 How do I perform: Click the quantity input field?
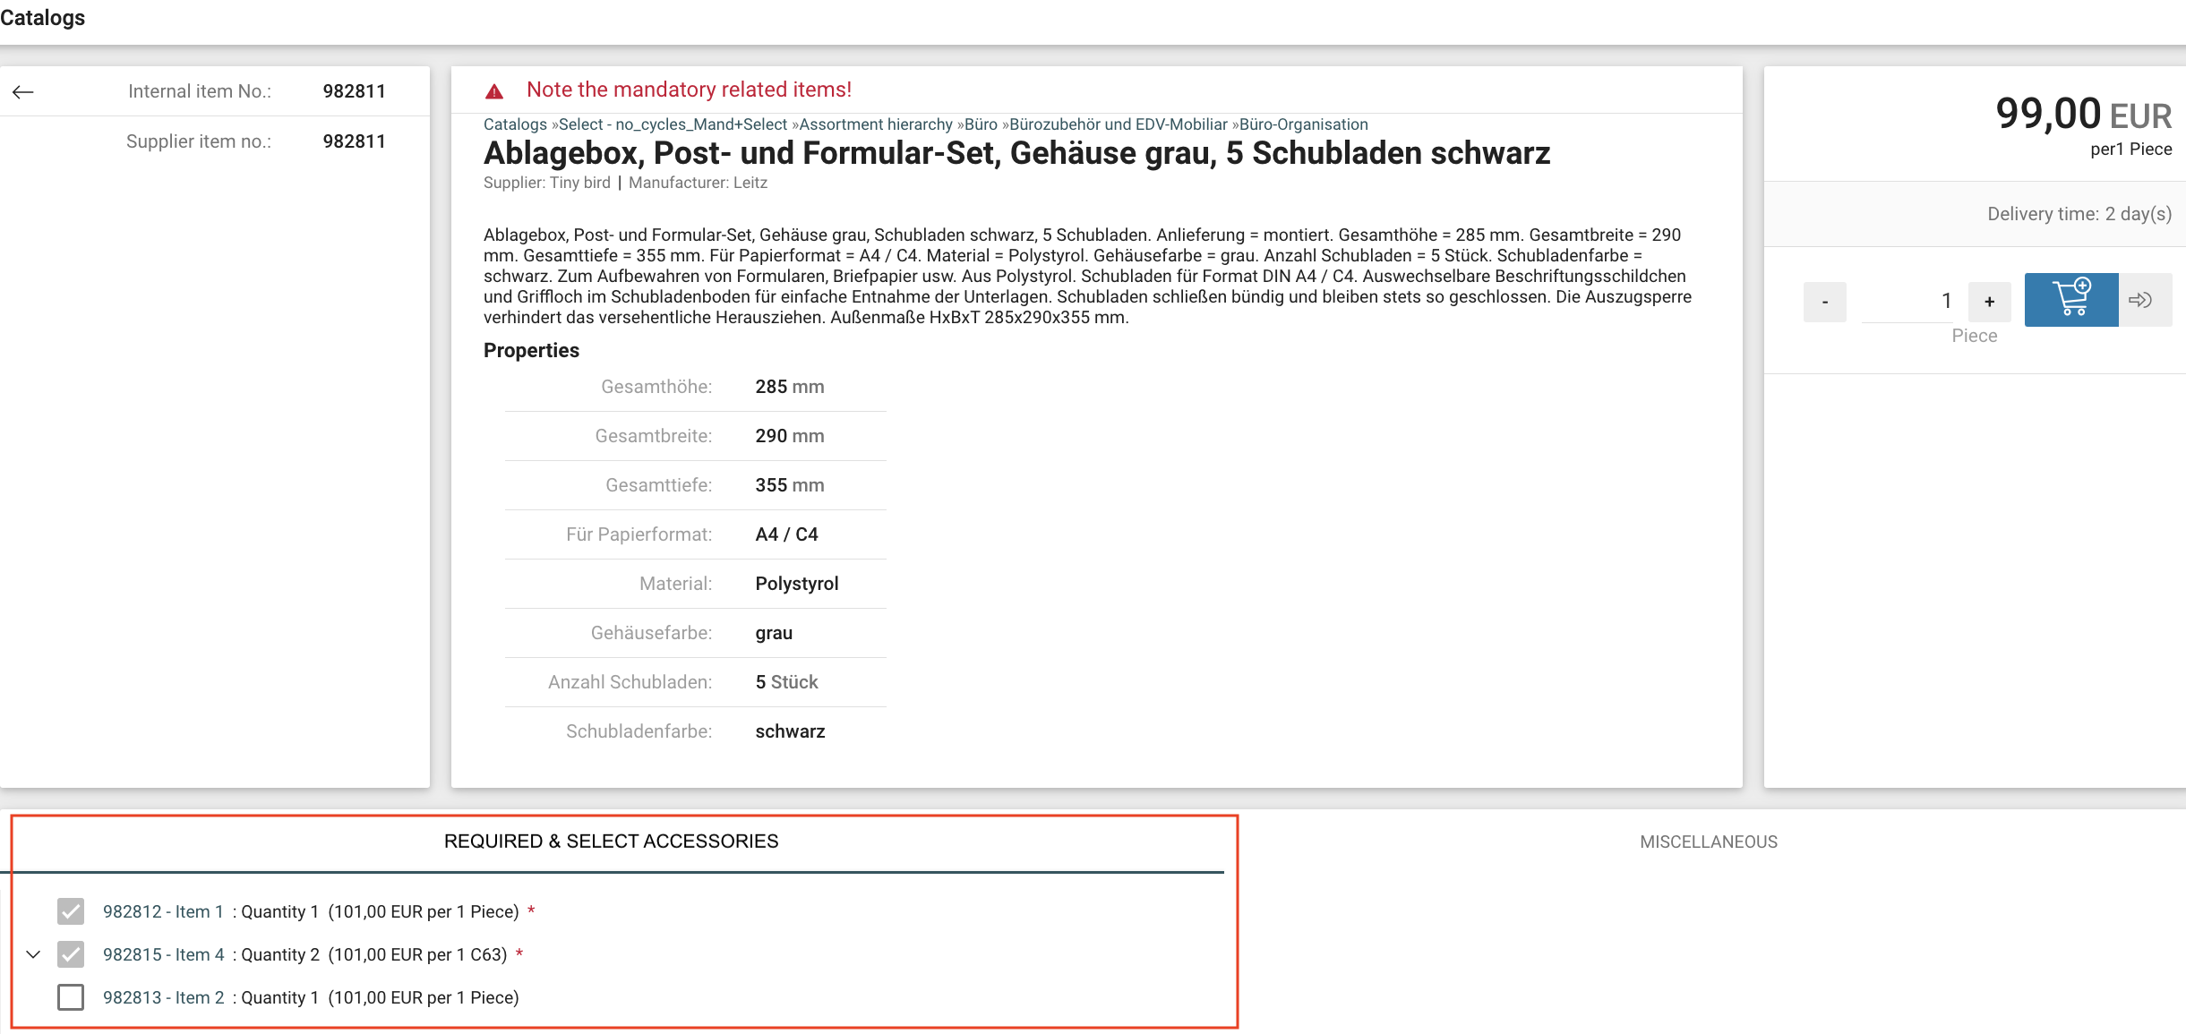click(1907, 302)
